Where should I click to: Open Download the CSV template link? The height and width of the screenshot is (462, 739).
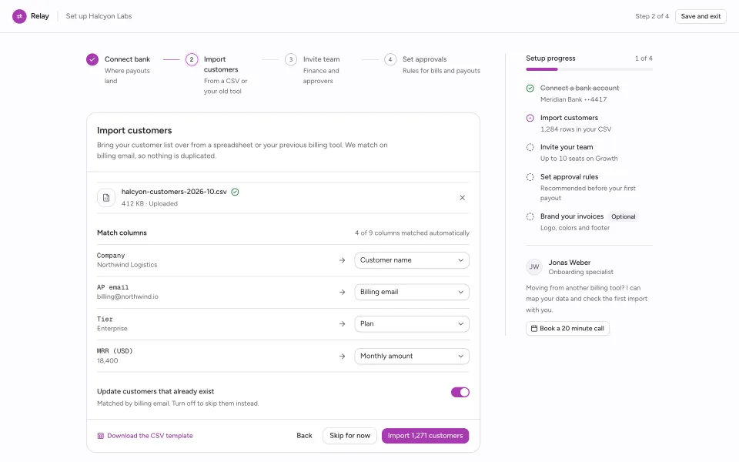150,436
